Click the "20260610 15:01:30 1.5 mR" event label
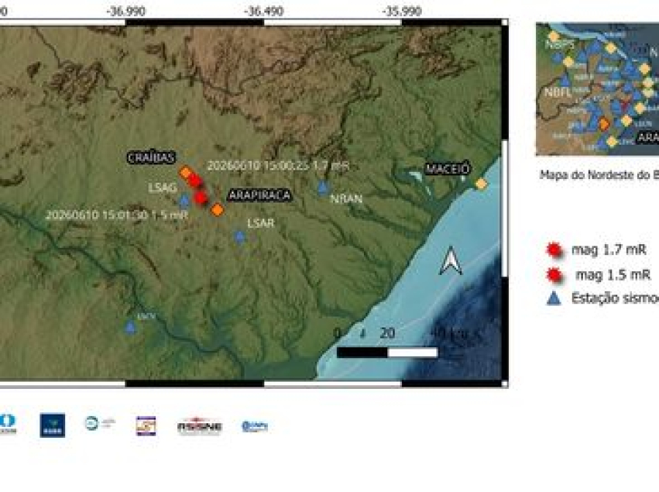This screenshot has height=492, width=659. pyautogui.click(x=117, y=215)
